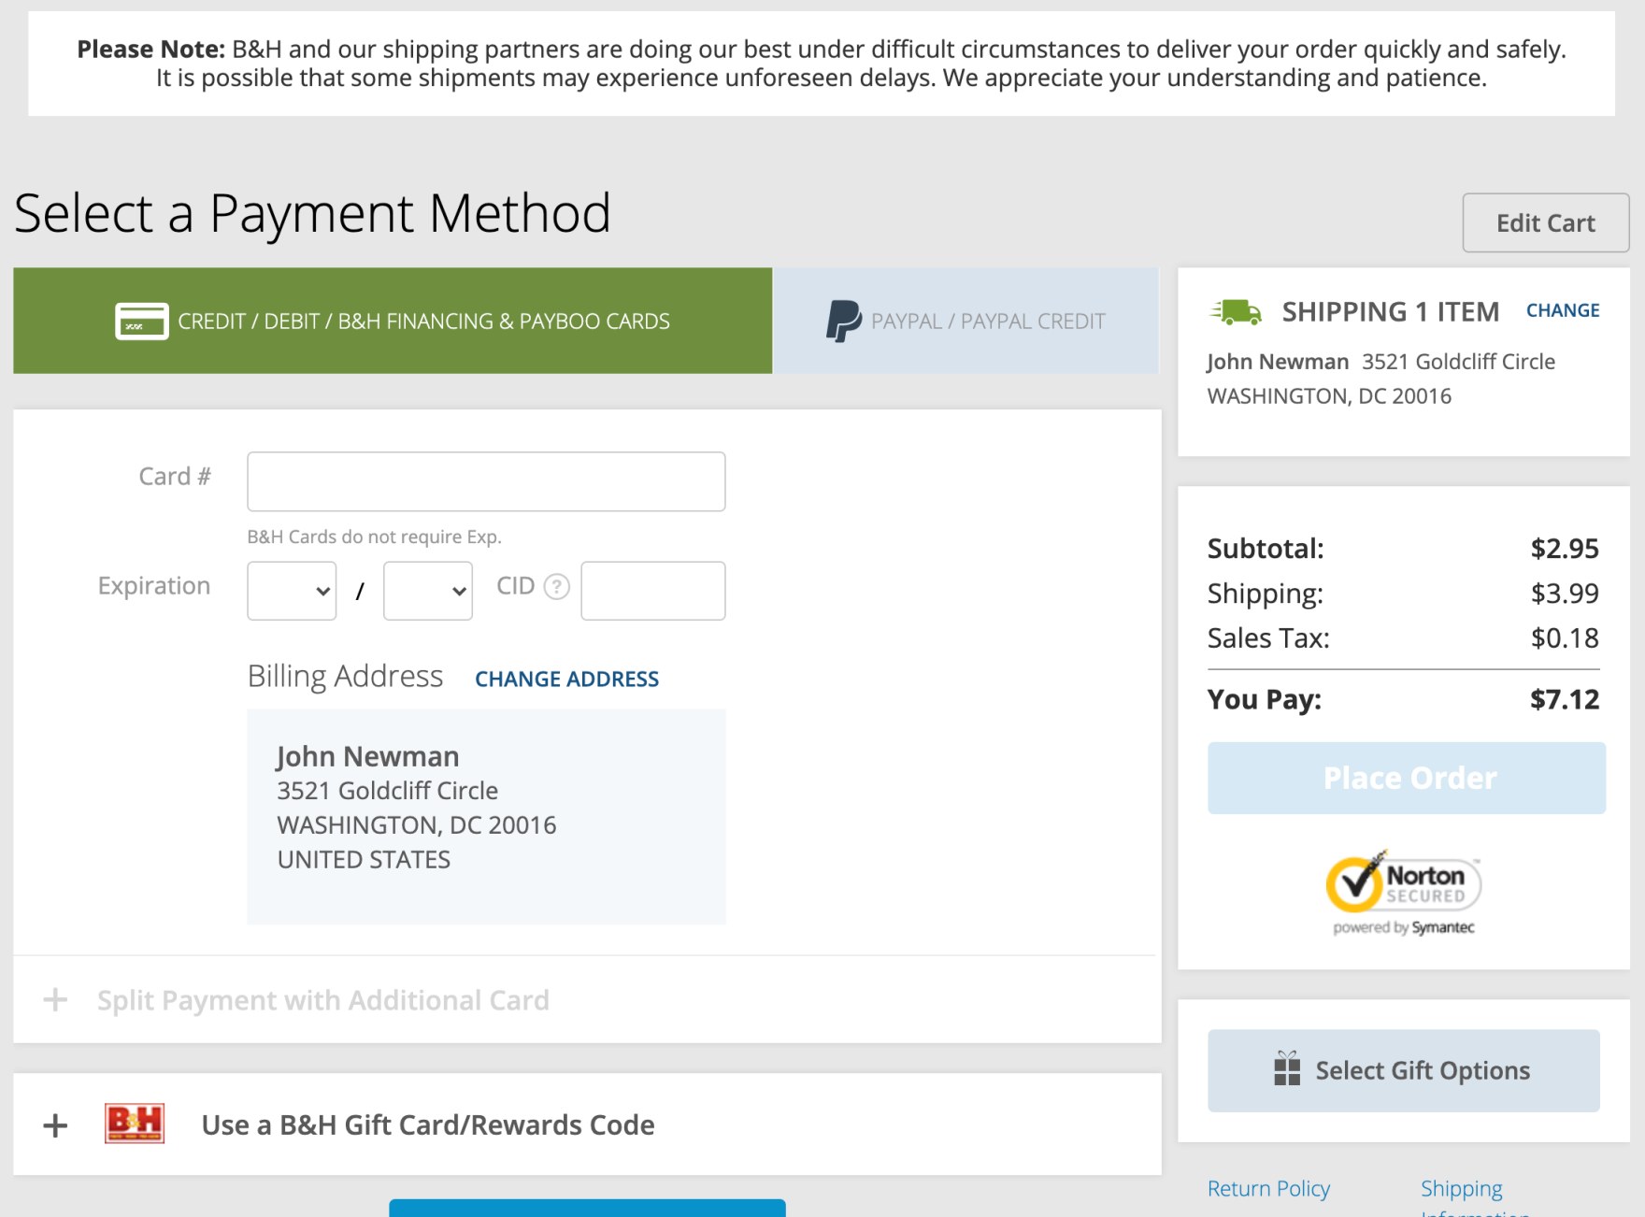Select the PayPal logo icon
Screen dimensions: 1645x1217
[841, 321]
